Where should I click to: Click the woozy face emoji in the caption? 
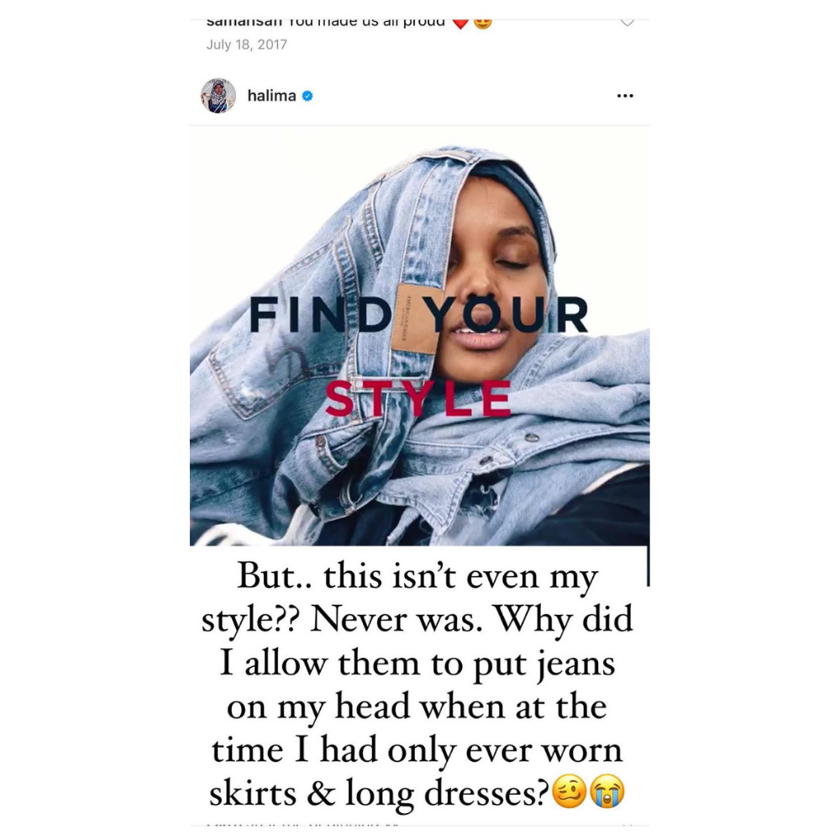coord(569,791)
